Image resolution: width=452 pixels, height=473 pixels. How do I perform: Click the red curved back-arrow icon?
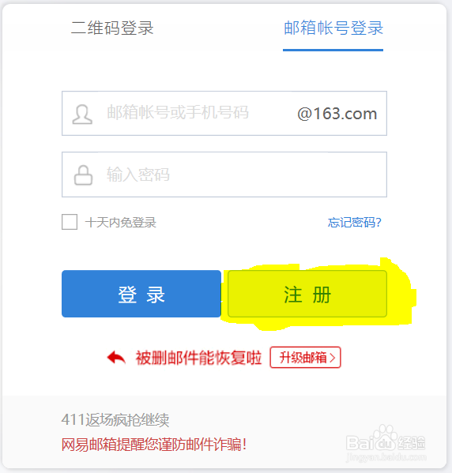tap(116, 358)
